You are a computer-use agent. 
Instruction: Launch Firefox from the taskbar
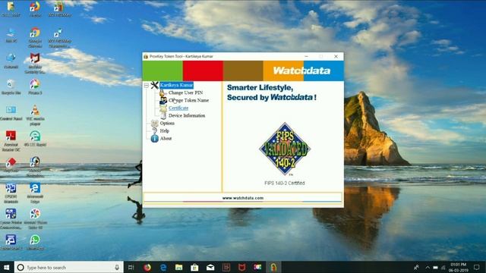147,267
